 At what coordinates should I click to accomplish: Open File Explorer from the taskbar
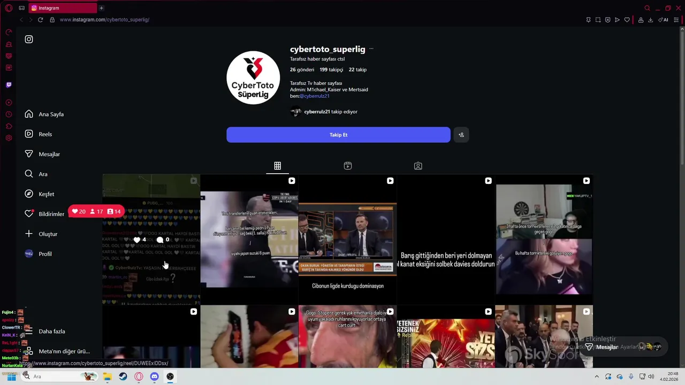(107, 376)
